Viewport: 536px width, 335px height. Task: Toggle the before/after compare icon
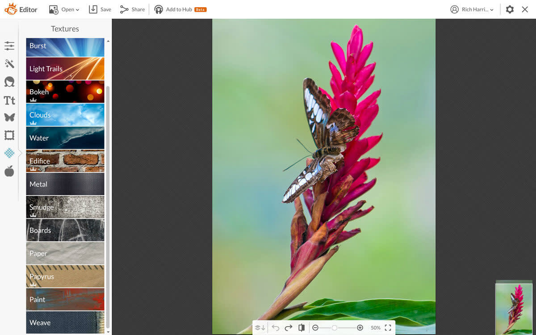tap(301, 328)
